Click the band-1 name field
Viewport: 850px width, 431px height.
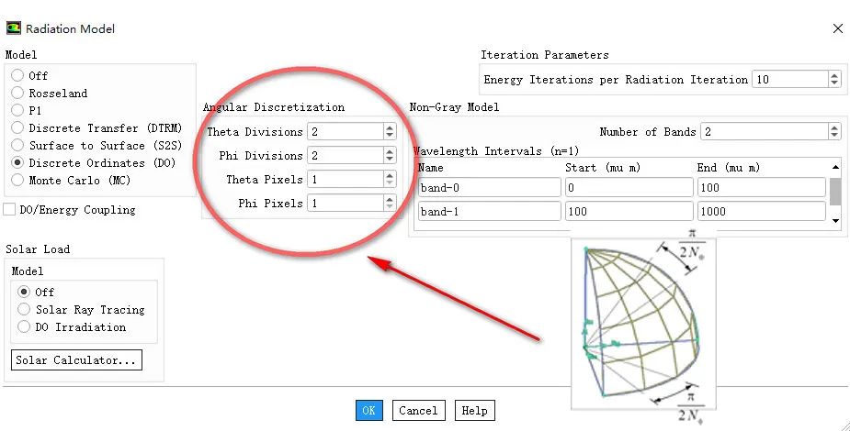point(488,212)
